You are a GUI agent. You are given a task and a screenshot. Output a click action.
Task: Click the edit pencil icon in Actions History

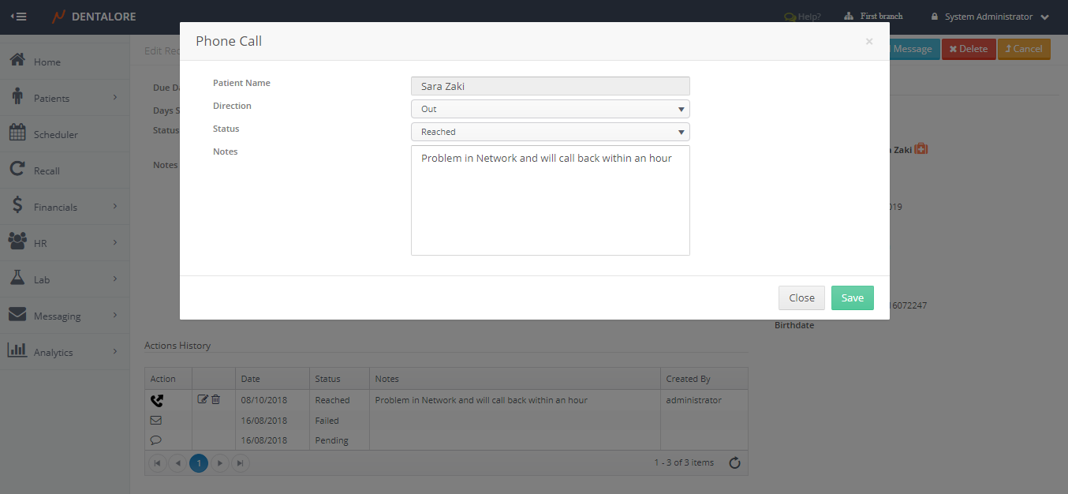tap(203, 399)
